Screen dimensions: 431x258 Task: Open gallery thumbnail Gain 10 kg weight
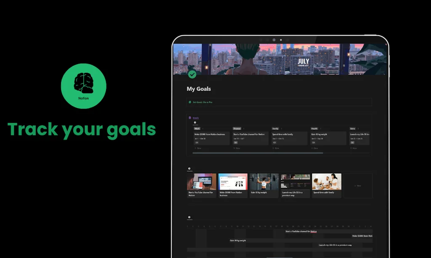(x=264, y=186)
